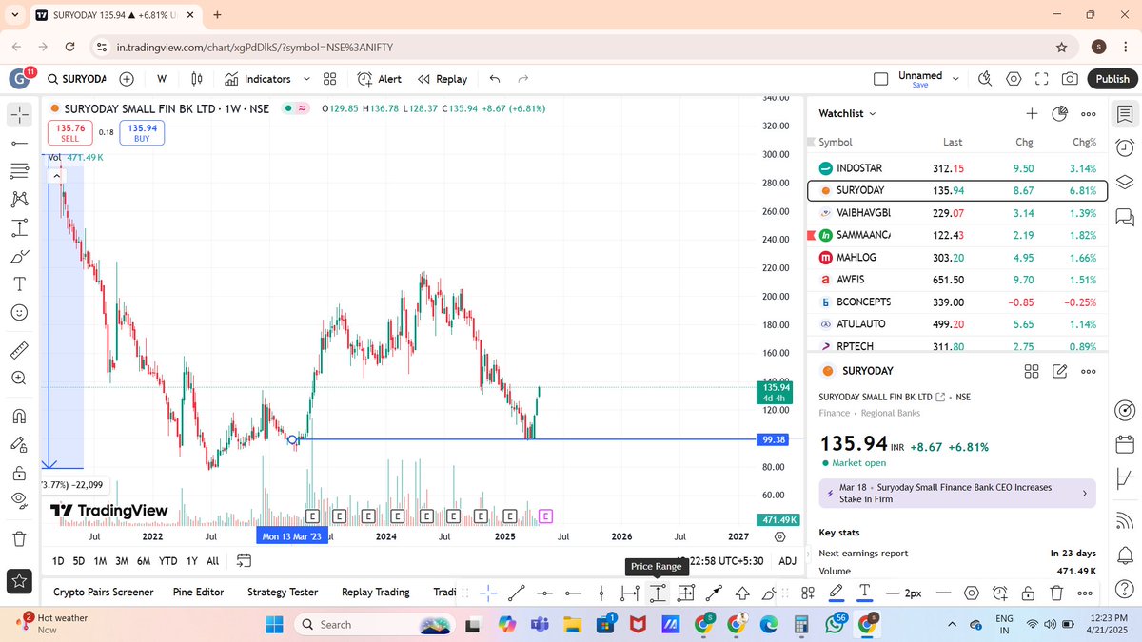Toggle lock all drawing tools
Image resolution: width=1142 pixels, height=642 pixels.
[x=19, y=473]
